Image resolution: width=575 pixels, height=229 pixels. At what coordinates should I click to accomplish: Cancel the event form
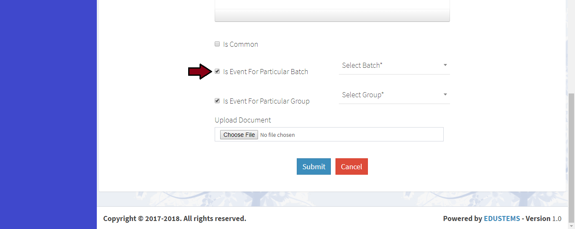[x=351, y=166]
